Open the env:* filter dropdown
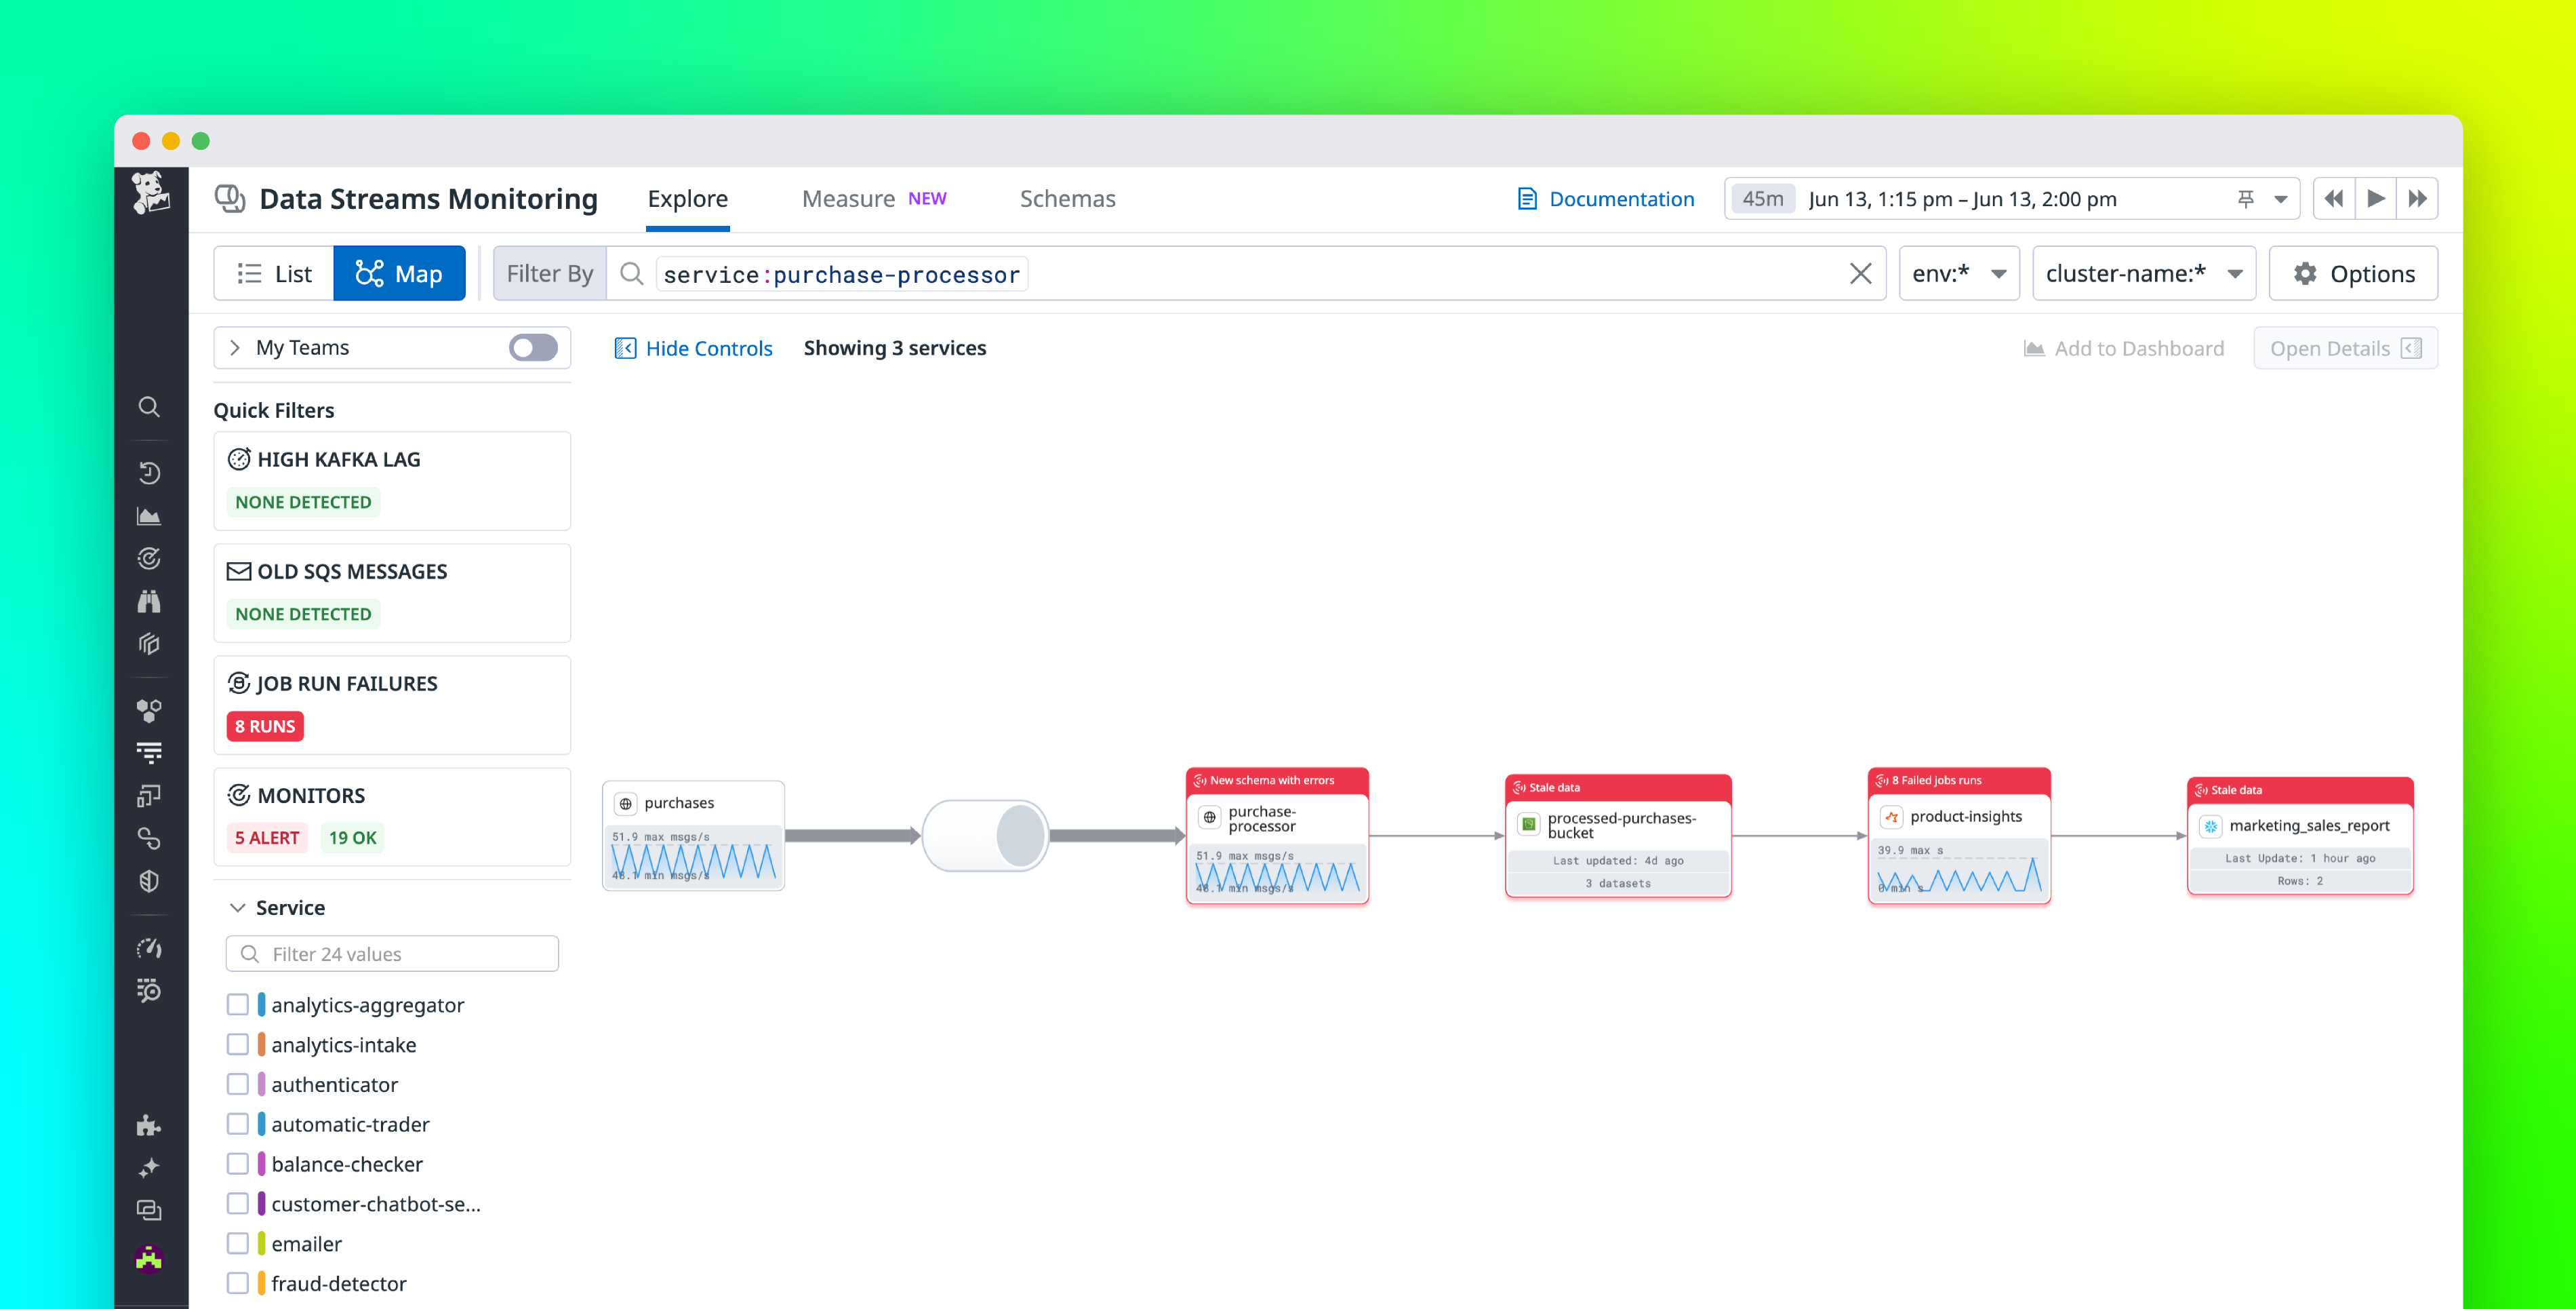 (x=1958, y=272)
